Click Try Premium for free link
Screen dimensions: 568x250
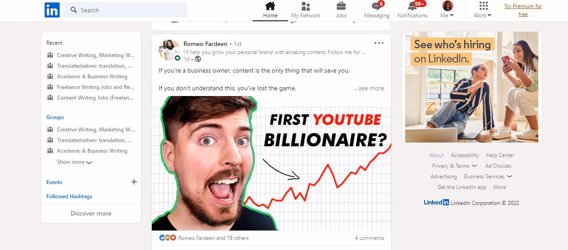pyautogui.click(x=523, y=10)
